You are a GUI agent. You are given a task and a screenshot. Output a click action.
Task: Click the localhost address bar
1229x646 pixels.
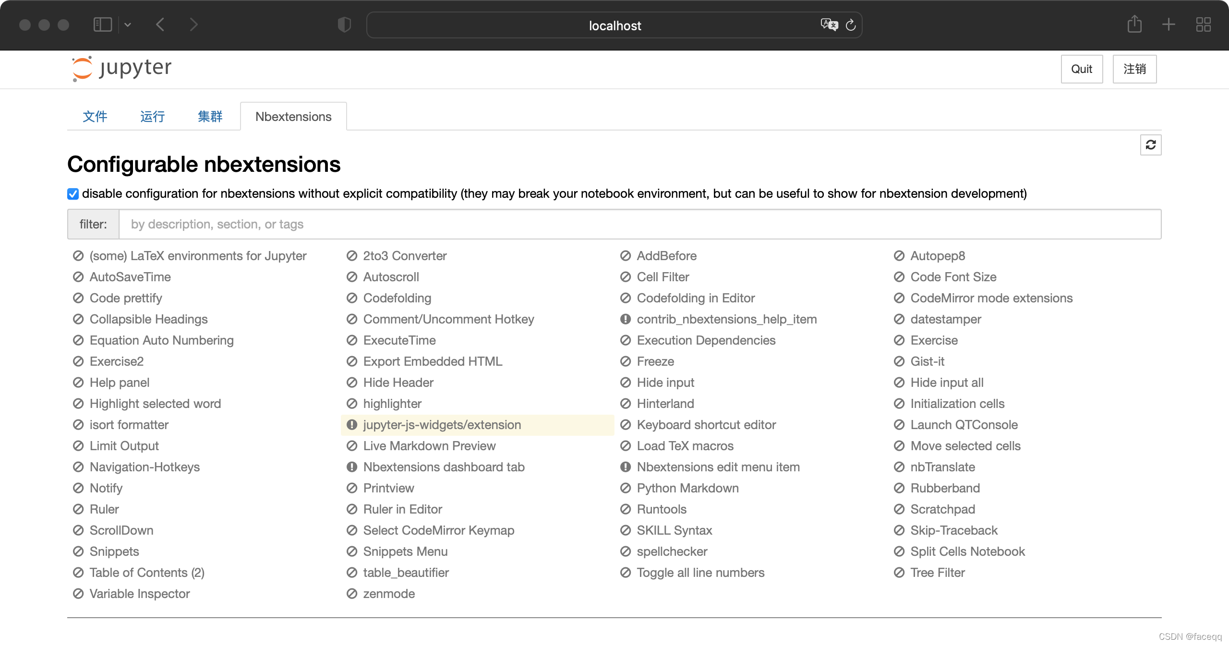[614, 25]
